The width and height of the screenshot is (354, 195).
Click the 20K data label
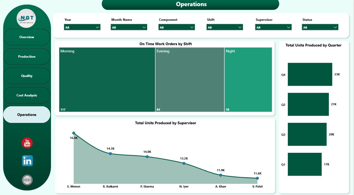(x=332, y=134)
